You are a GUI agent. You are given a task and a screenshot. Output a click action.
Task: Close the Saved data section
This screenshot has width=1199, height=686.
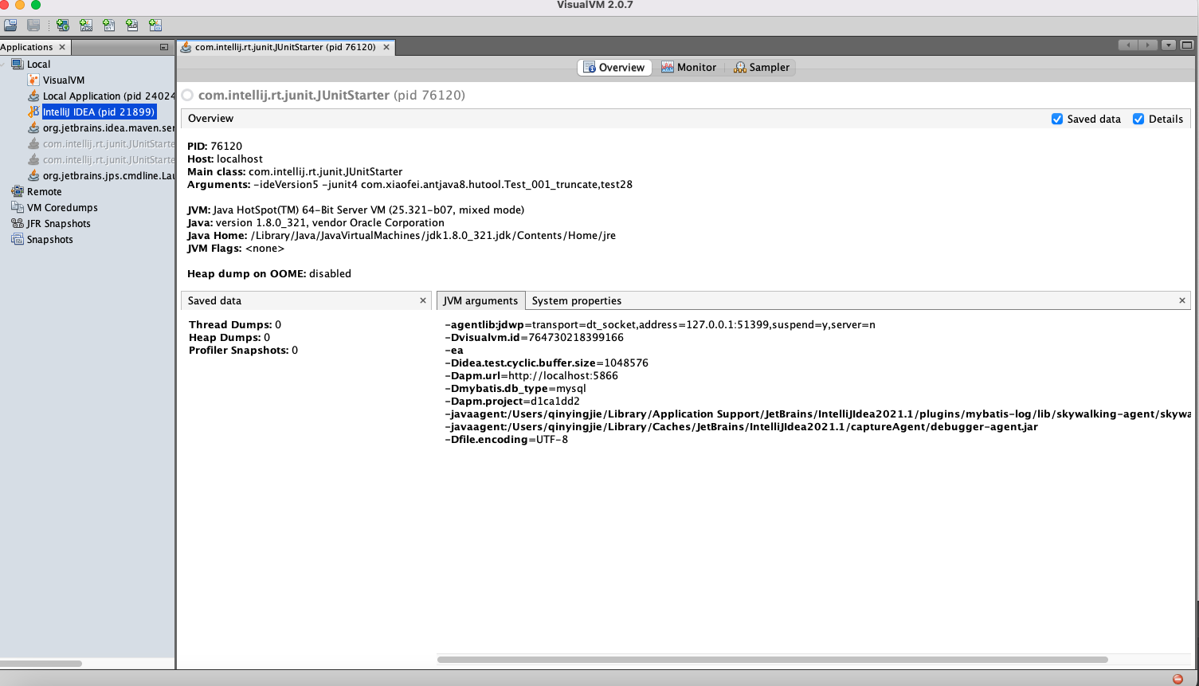click(x=423, y=300)
